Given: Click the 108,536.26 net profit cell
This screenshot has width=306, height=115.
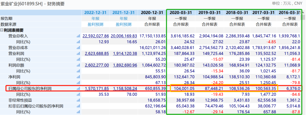Looking at the screenshot, I should (x=240, y=89).
